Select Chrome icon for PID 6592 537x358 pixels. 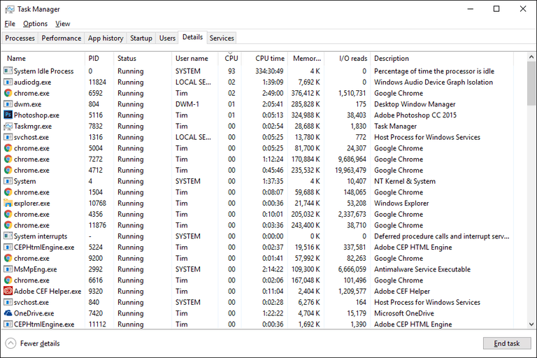point(8,93)
